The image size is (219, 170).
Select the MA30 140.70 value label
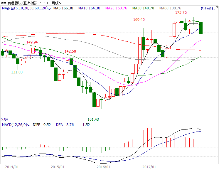pyautogui.click(x=143, y=8)
